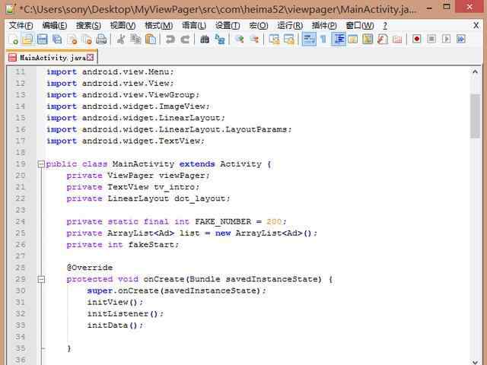This screenshot has height=365, width=487.
Task: Cut the selection with the scissors icon
Action: (121, 39)
